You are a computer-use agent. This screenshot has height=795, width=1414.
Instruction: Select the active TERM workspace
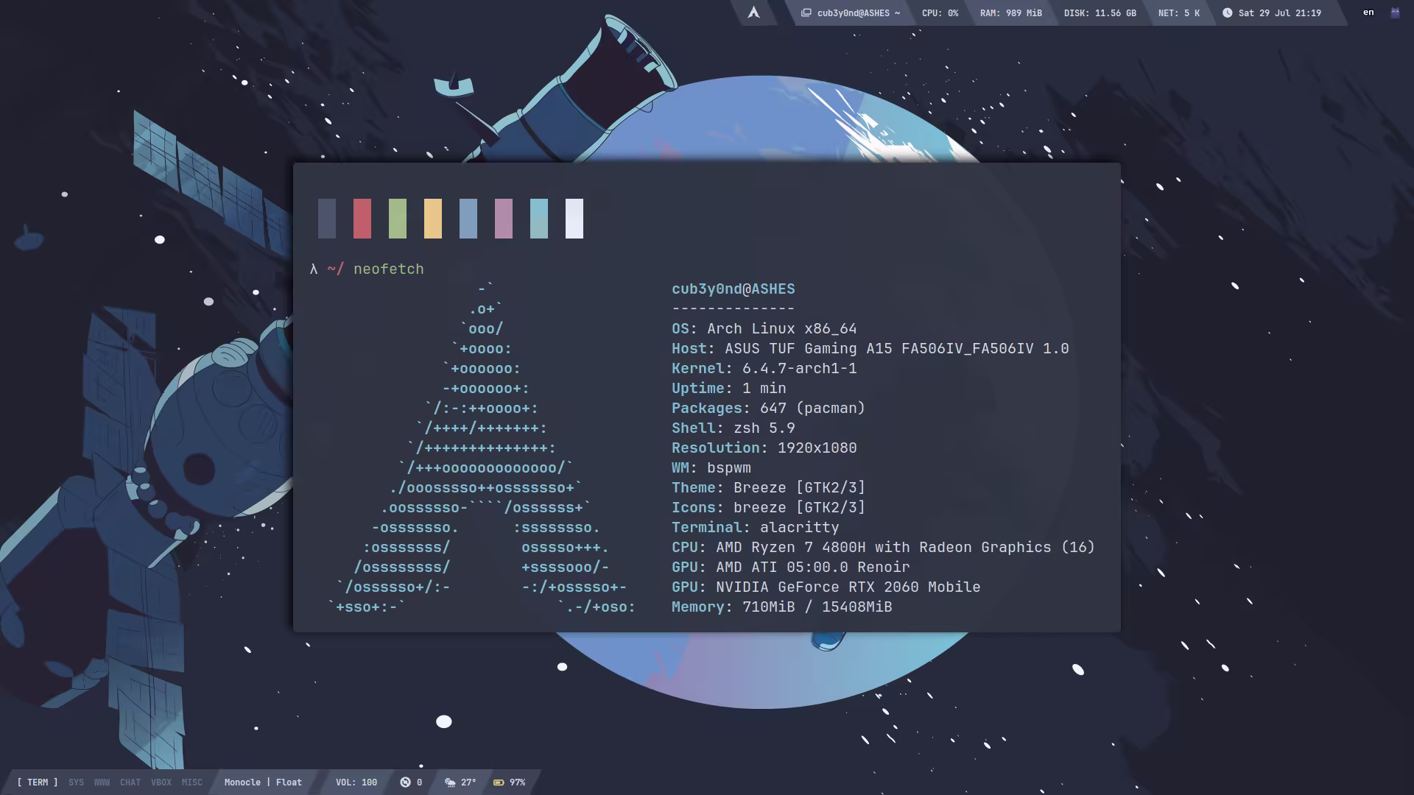point(38,782)
